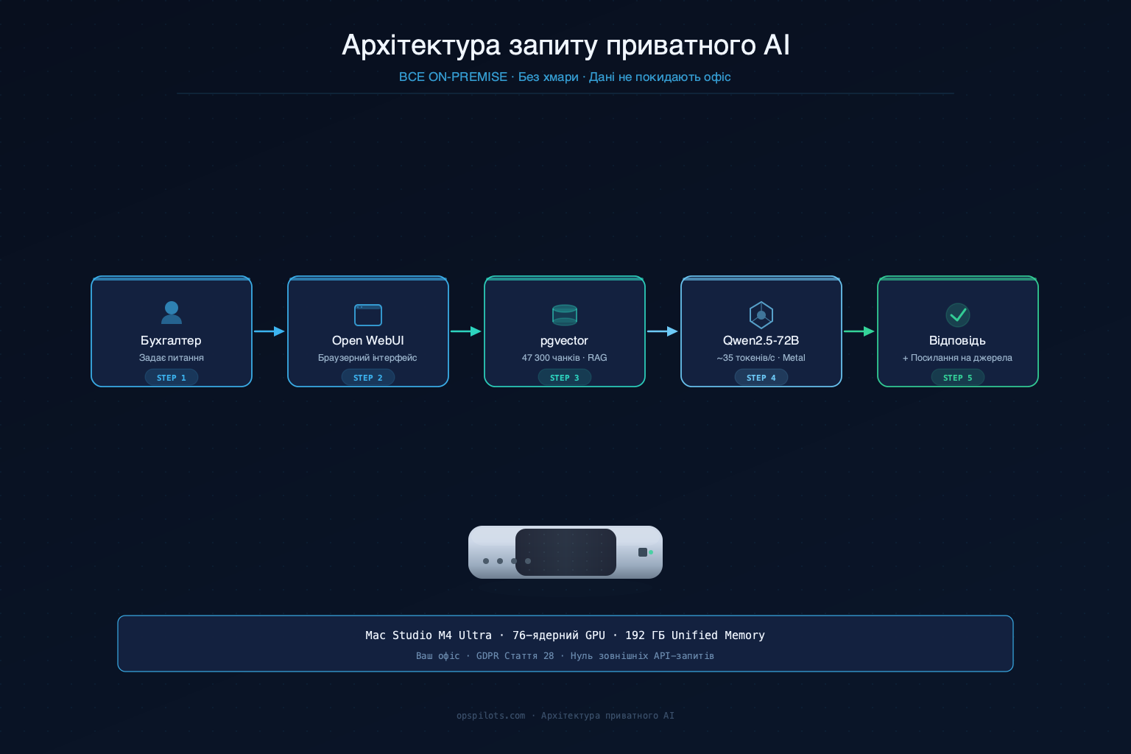
Task: Click the 'Задає питання' subtitle
Action: point(172,358)
